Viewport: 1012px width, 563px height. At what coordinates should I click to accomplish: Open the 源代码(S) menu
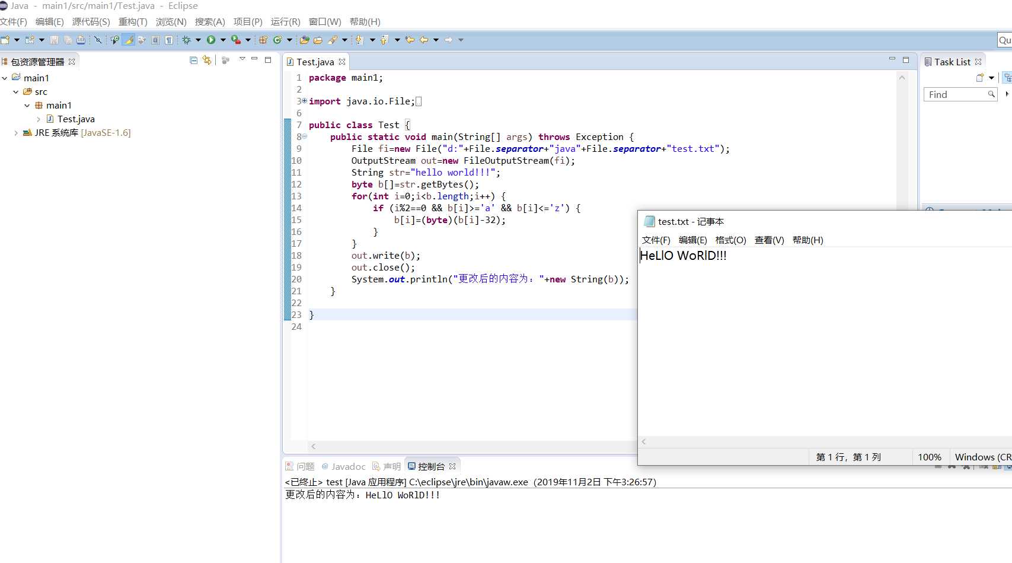click(x=91, y=22)
